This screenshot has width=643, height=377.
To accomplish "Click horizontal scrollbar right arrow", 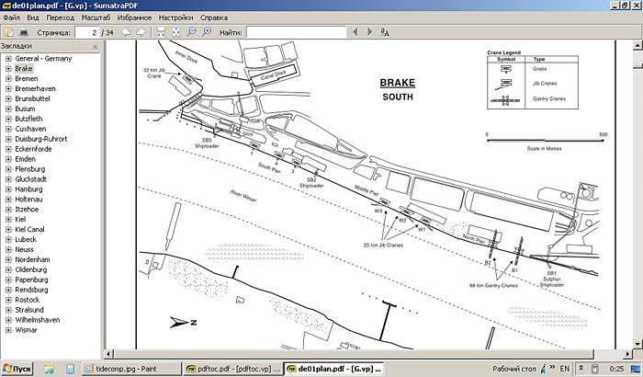I will click(x=628, y=354).
